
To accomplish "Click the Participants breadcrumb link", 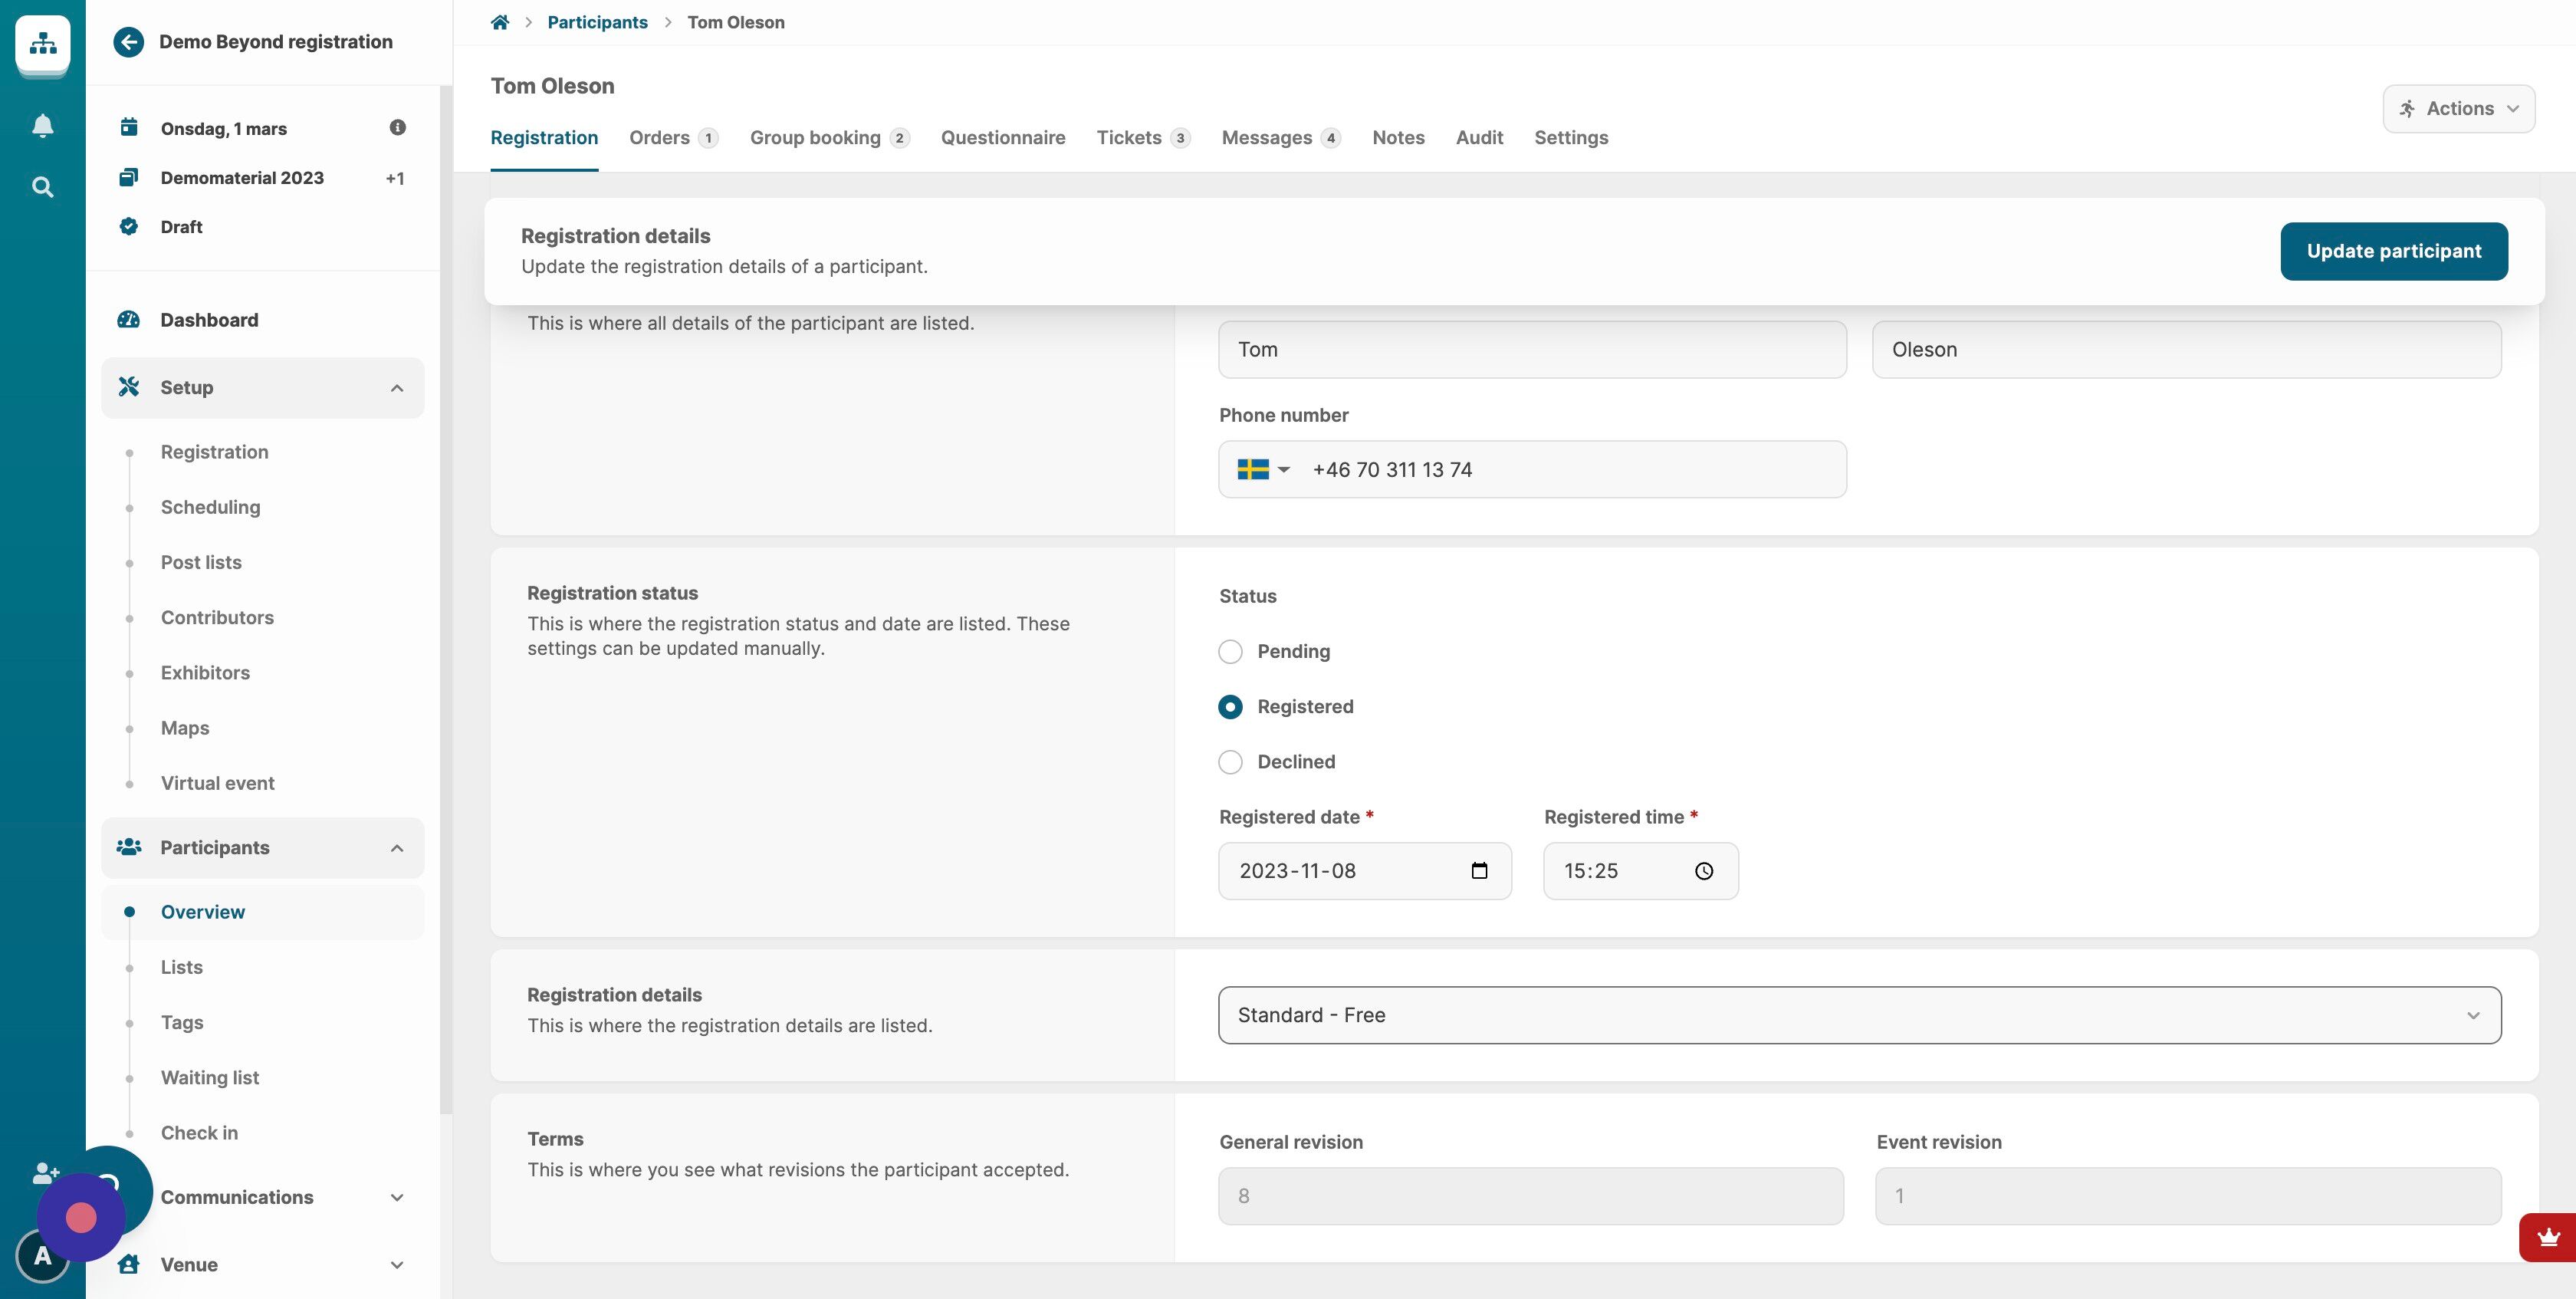I will point(597,22).
